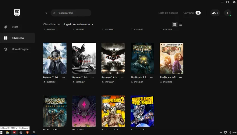The image size is (237, 135).
Task: Open the three-dot menu next to BioShock 2 R...
Action: click(x=151, y=77)
